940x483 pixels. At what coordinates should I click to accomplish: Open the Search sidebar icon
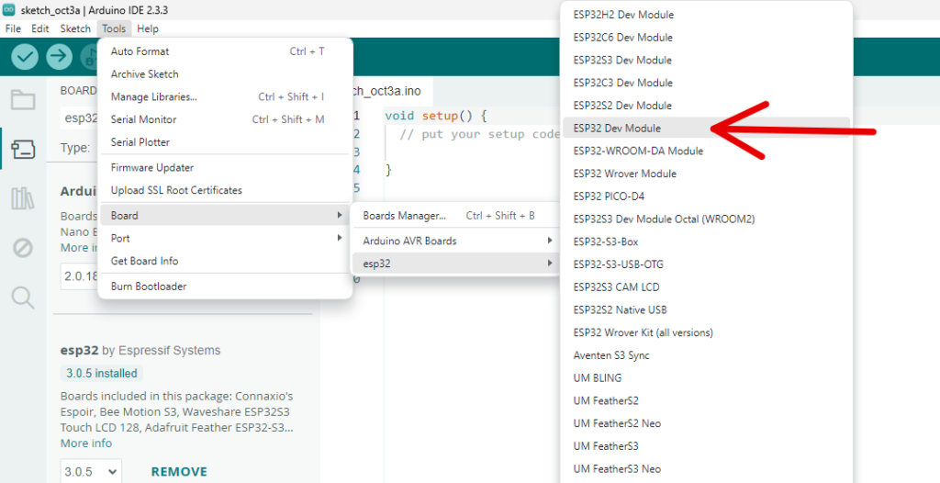click(x=23, y=297)
